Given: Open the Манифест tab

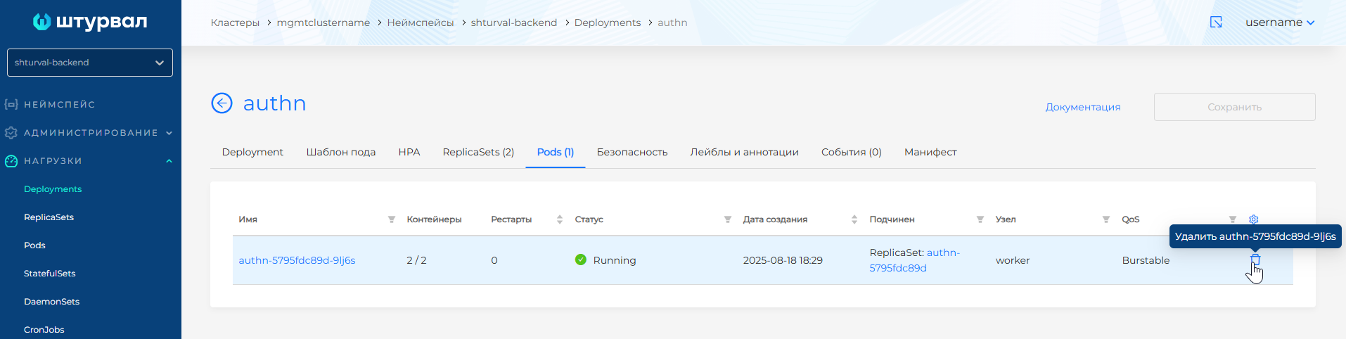Looking at the screenshot, I should 930,152.
